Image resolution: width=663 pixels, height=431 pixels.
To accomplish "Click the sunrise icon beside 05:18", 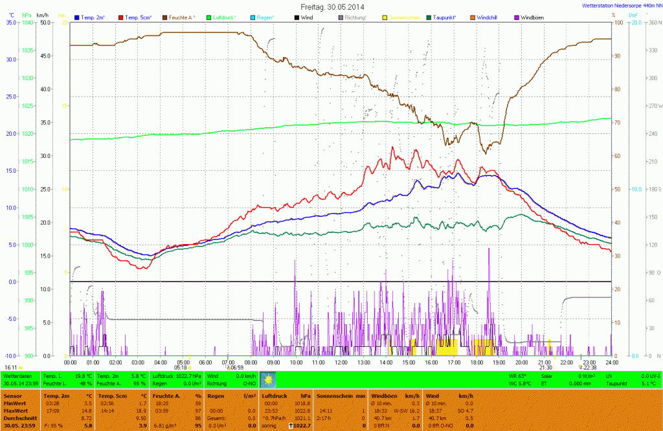I will (x=190, y=367).
